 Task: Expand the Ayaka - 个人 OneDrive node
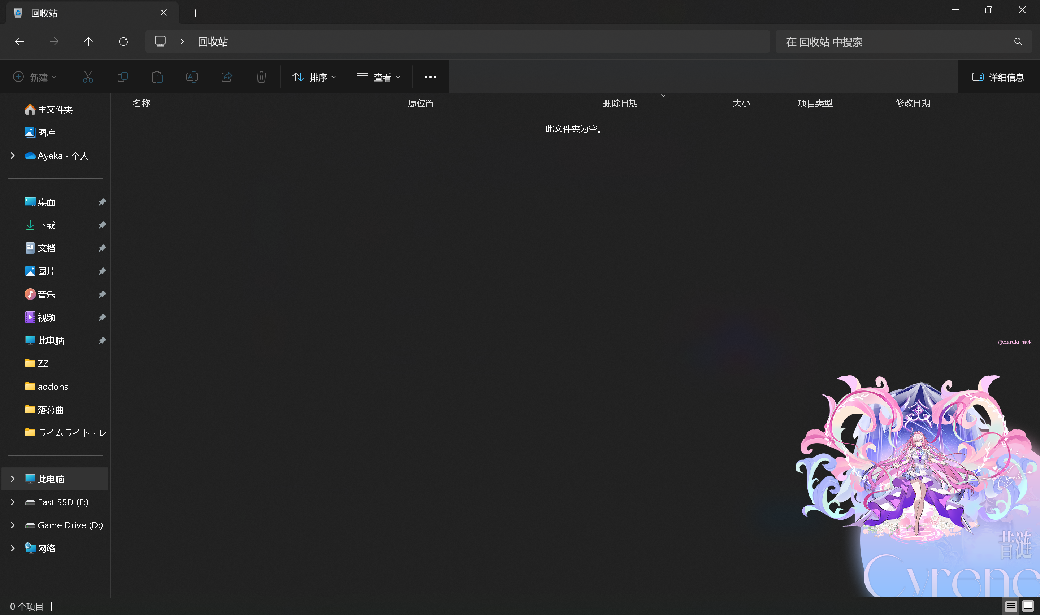click(x=12, y=156)
